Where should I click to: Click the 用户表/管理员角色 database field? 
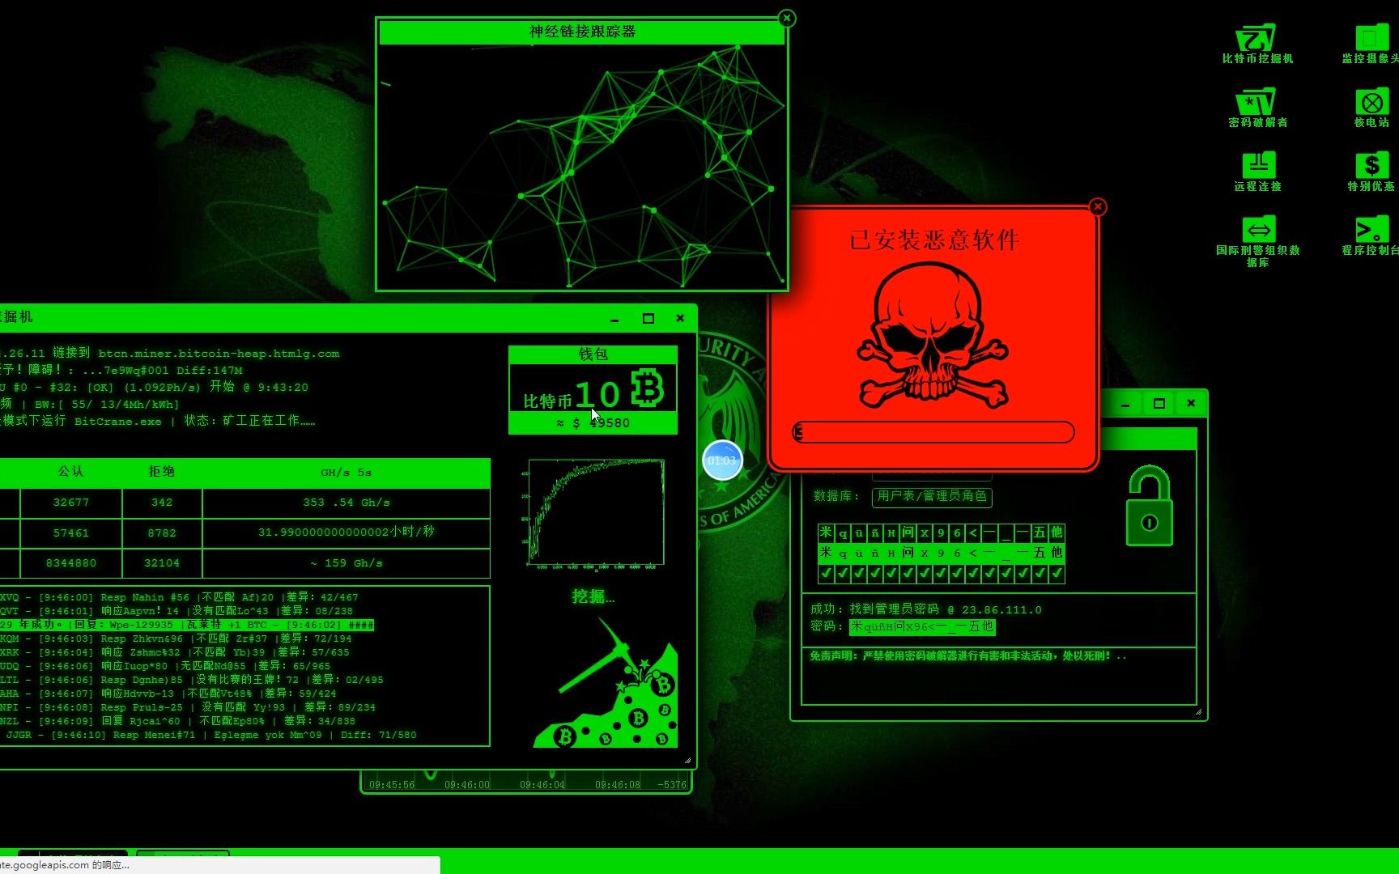click(x=932, y=496)
